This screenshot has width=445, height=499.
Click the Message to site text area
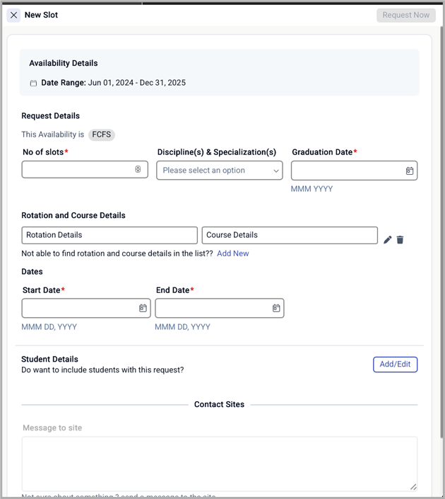[219, 463]
